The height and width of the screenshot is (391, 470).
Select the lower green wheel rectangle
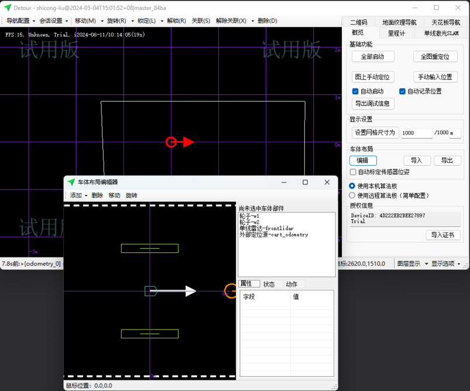[x=149, y=334]
